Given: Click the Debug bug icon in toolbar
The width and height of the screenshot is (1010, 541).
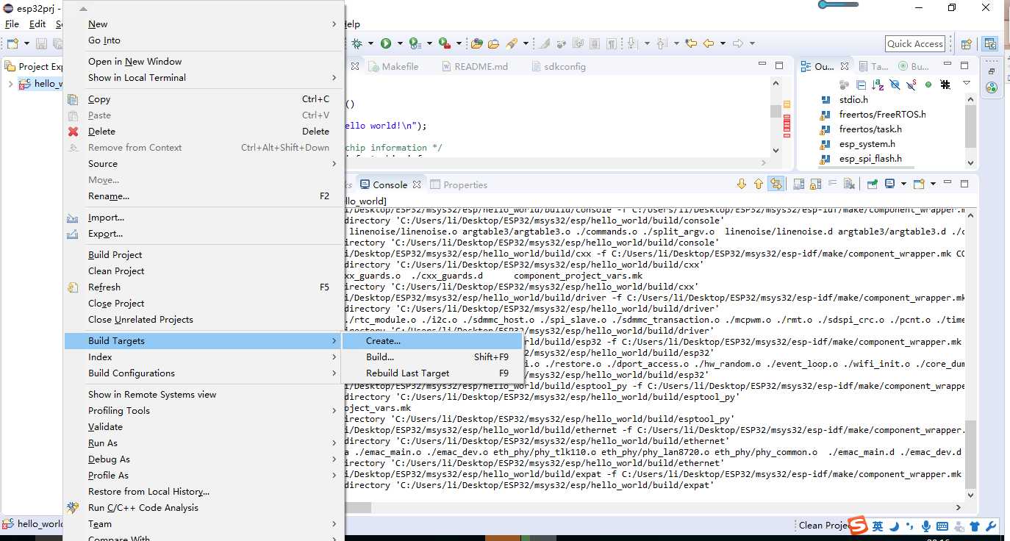Looking at the screenshot, I should click(x=357, y=44).
